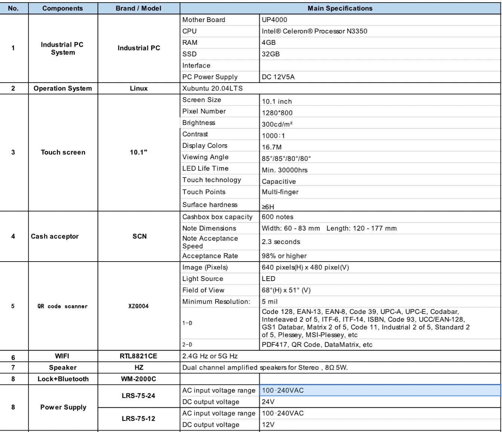
Task: Click the 'Mother Board' label cell
Action: pyautogui.click(x=220, y=20)
